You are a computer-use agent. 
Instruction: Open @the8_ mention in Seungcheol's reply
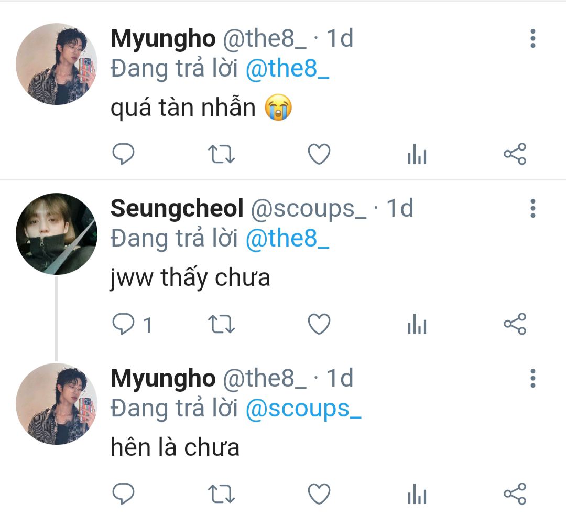tap(287, 239)
